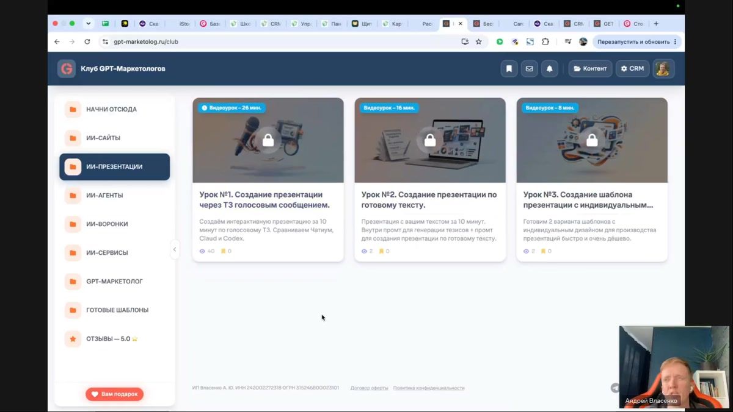Bookmark Урок №2 using its flag icon
This screenshot has height=412, width=733.
click(381, 251)
